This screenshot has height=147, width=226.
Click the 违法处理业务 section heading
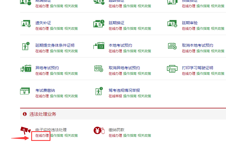[x=43, y=114]
